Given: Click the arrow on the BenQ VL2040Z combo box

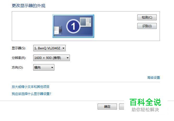Looking at the screenshot, I should (63, 48).
